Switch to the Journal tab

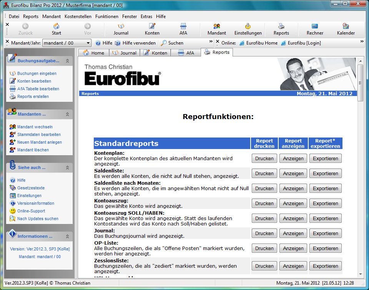pyautogui.click(x=125, y=53)
